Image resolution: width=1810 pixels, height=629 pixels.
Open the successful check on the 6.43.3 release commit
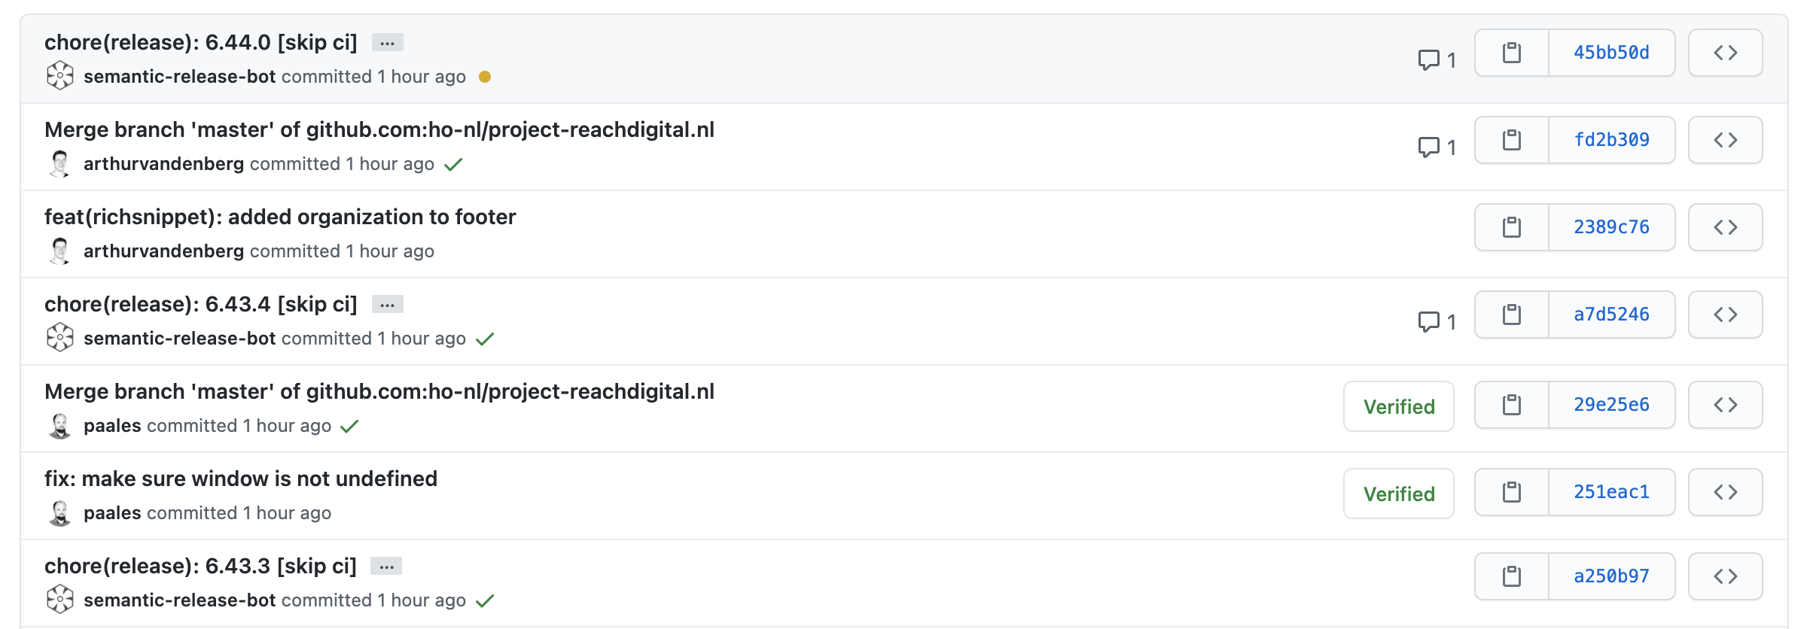coord(486,600)
